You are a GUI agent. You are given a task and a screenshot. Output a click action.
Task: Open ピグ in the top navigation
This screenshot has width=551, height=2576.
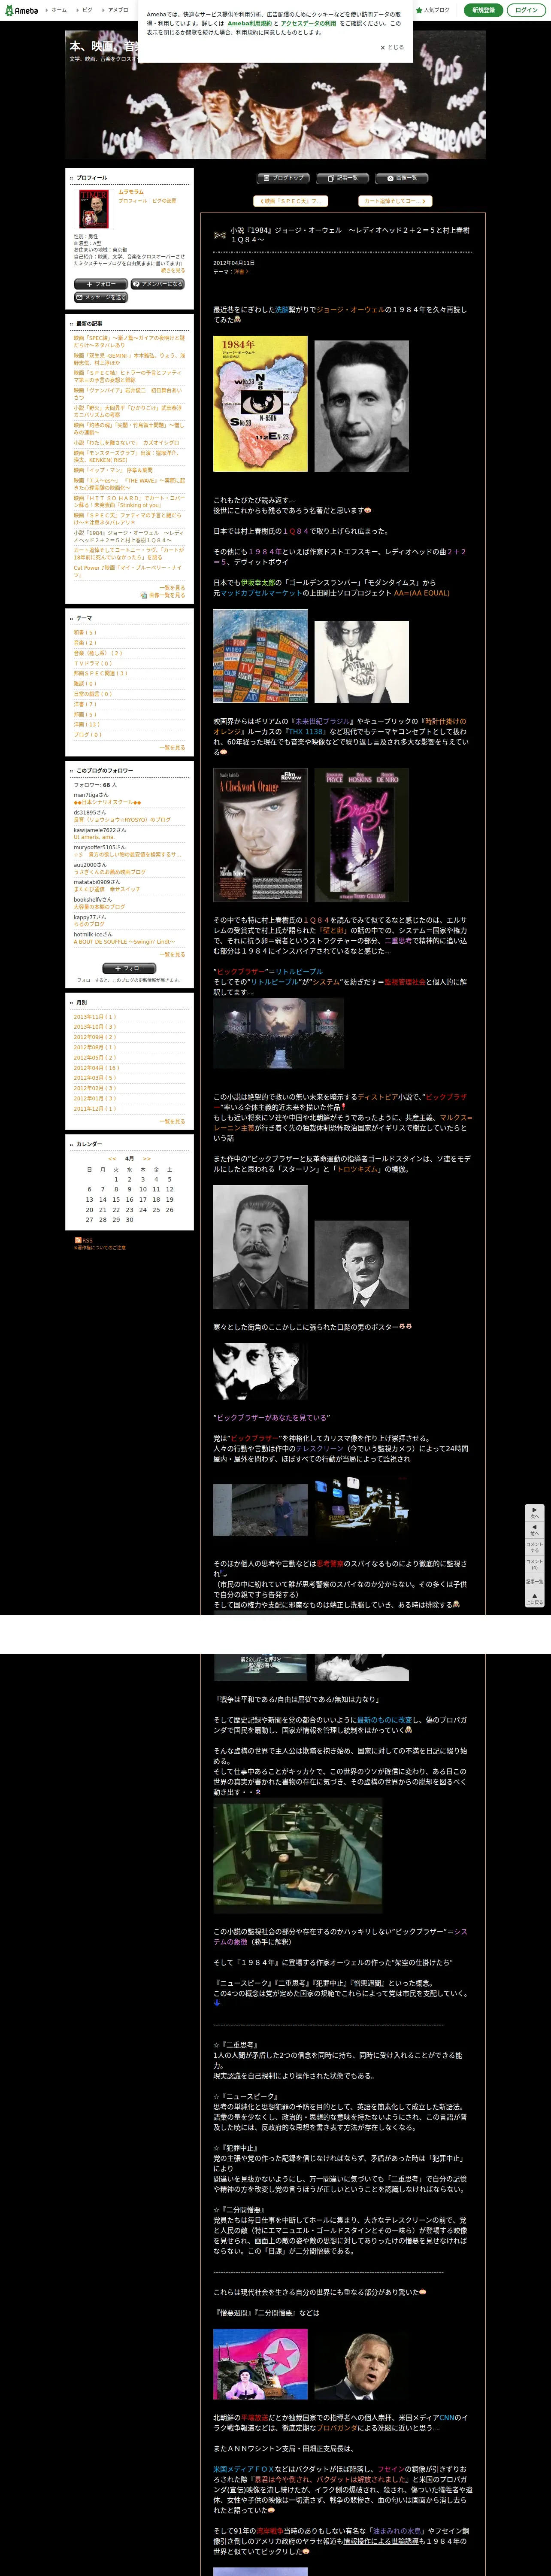pos(86,10)
